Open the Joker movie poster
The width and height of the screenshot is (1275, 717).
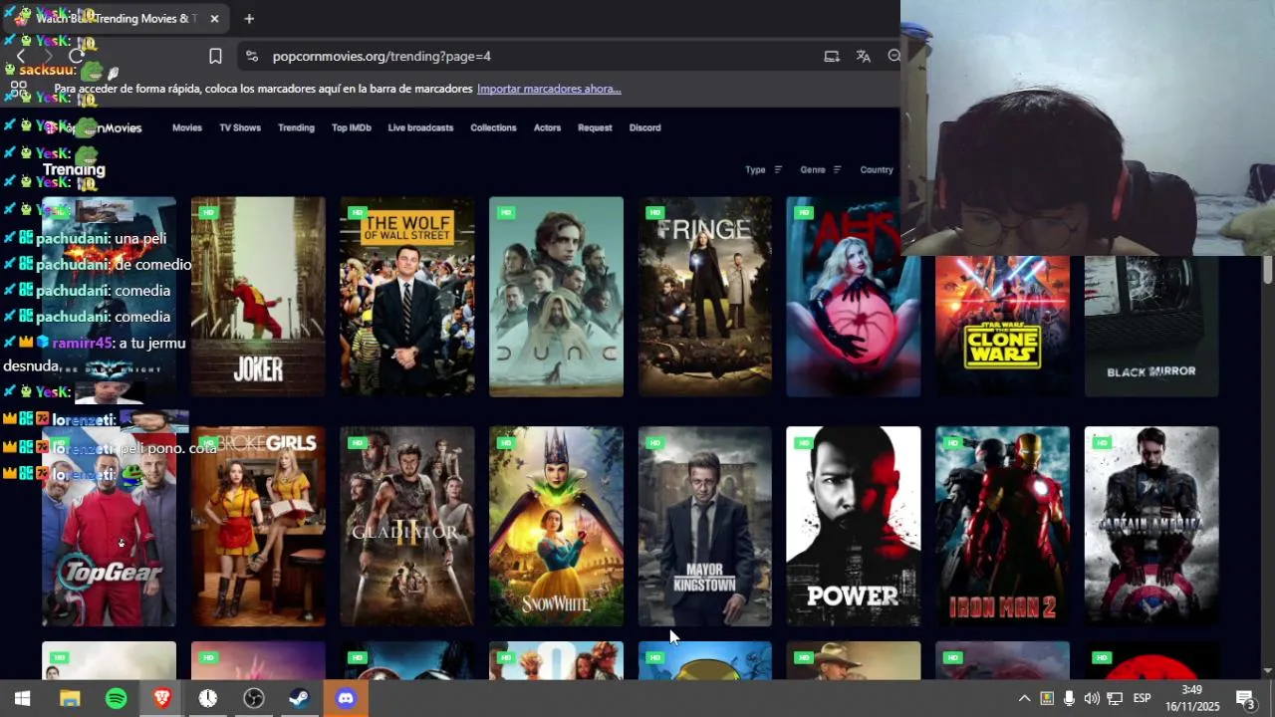click(x=258, y=297)
